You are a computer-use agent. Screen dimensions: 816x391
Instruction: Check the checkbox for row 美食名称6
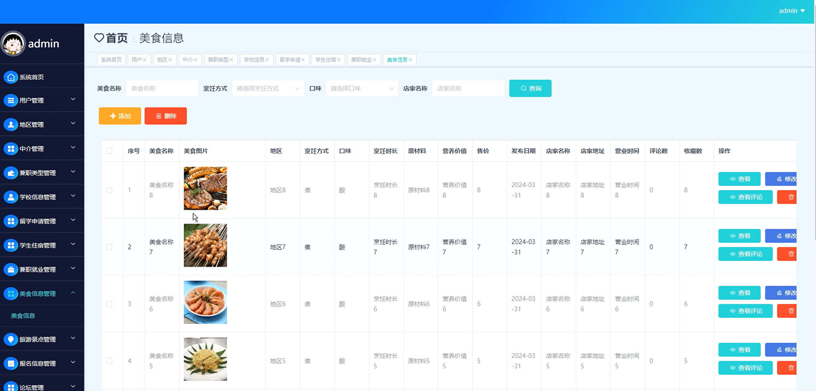tap(109, 304)
